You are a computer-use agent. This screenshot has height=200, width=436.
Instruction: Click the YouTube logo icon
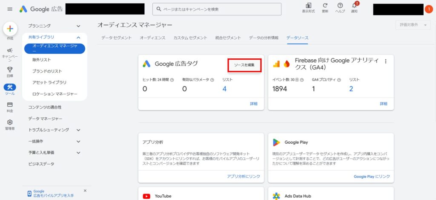(146, 197)
